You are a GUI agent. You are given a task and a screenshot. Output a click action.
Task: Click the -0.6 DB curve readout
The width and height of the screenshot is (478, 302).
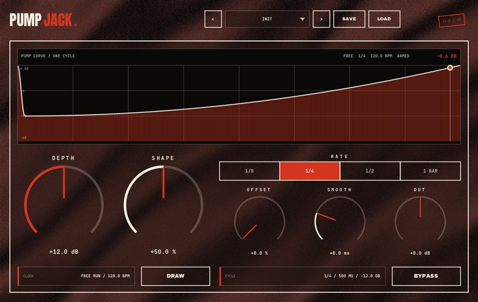click(x=446, y=56)
